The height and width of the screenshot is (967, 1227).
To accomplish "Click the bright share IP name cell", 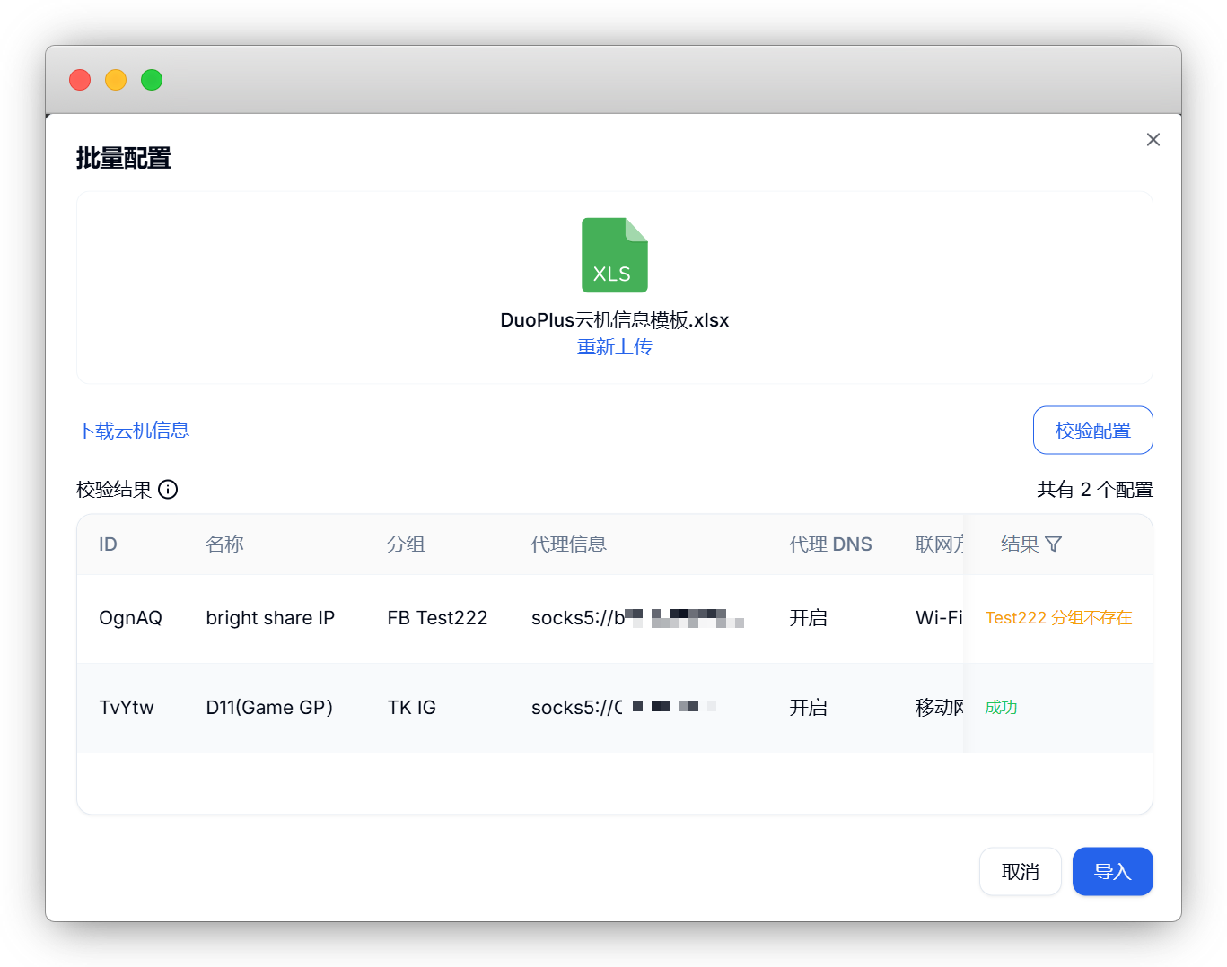I will pos(270,618).
